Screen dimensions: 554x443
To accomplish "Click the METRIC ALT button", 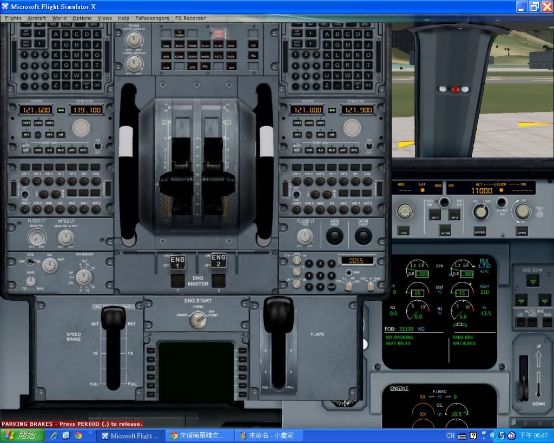I will pos(501,202).
